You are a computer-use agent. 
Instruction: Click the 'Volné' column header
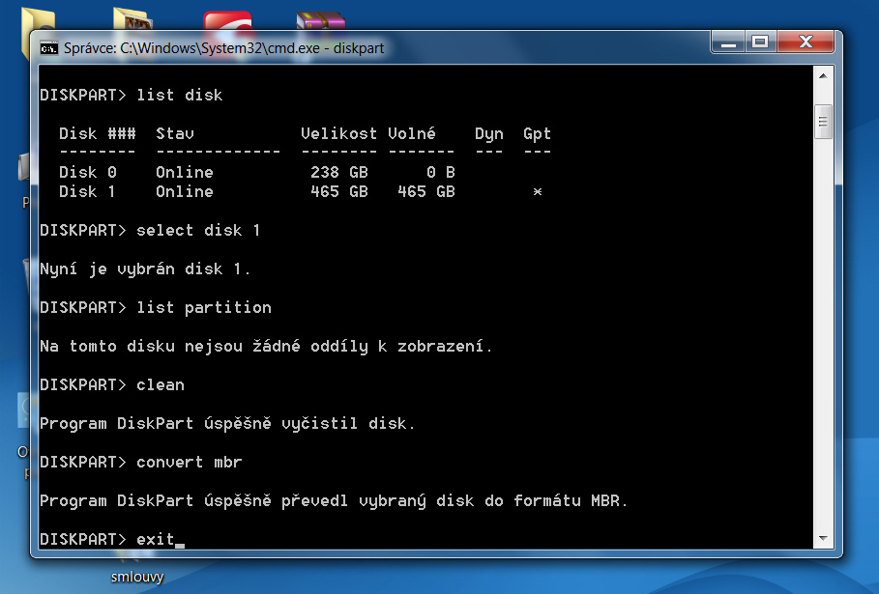[412, 134]
